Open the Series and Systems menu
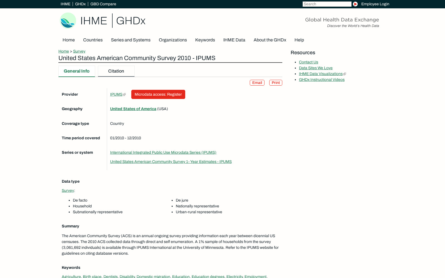 [x=131, y=40]
